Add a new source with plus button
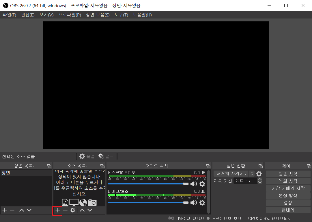This screenshot has height=222, width=312. (57, 210)
